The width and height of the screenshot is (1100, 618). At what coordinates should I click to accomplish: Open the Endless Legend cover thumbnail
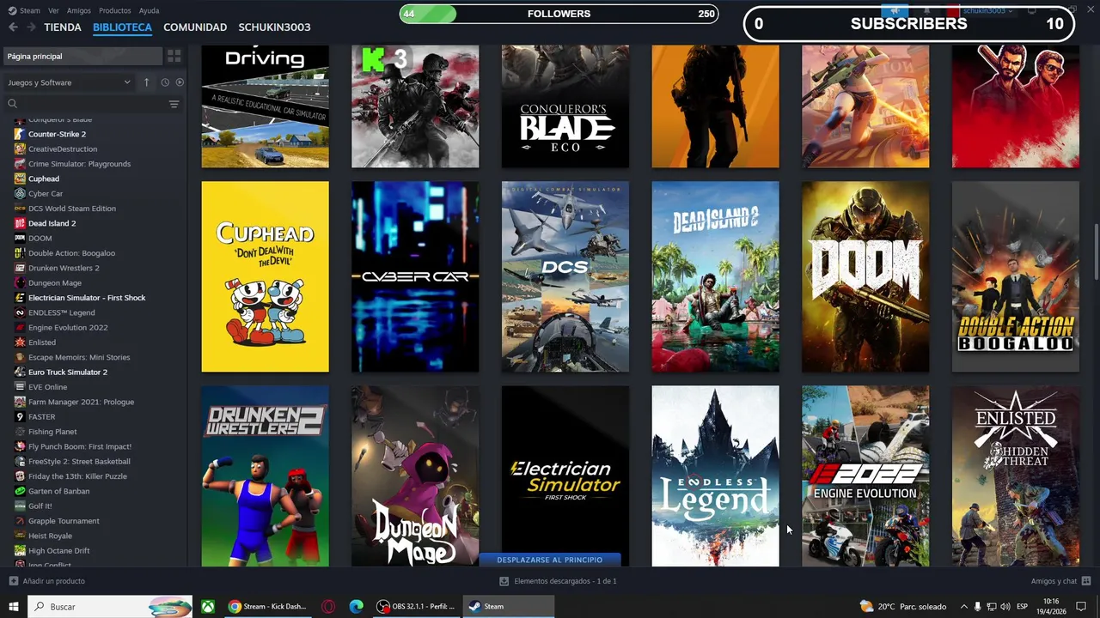[x=715, y=476]
